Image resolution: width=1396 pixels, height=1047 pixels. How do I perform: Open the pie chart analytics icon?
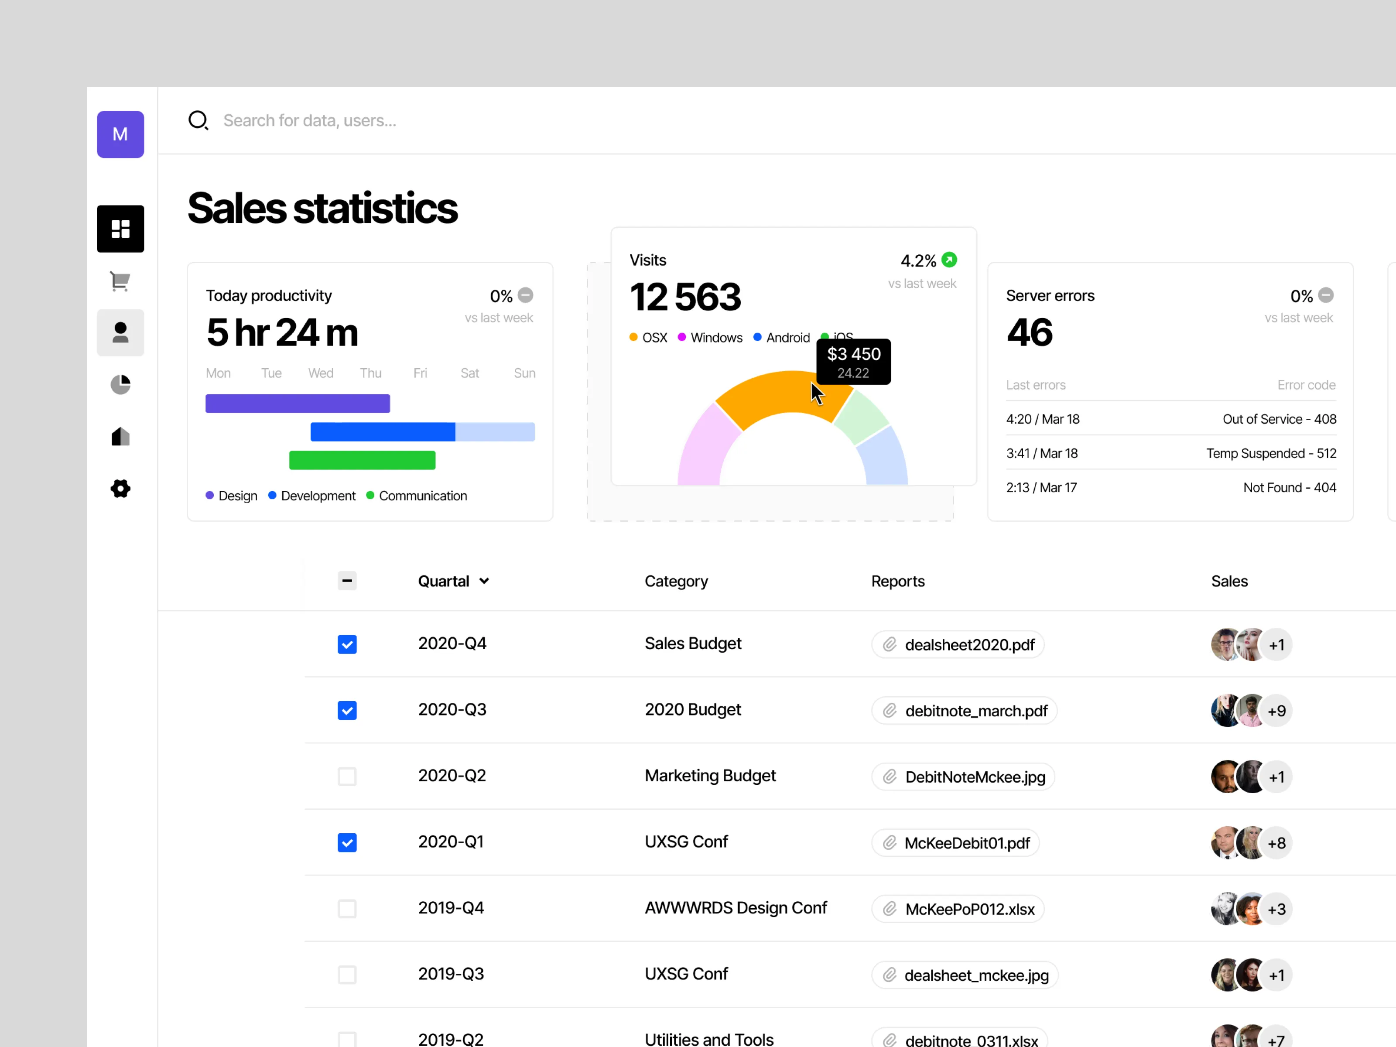tap(120, 384)
